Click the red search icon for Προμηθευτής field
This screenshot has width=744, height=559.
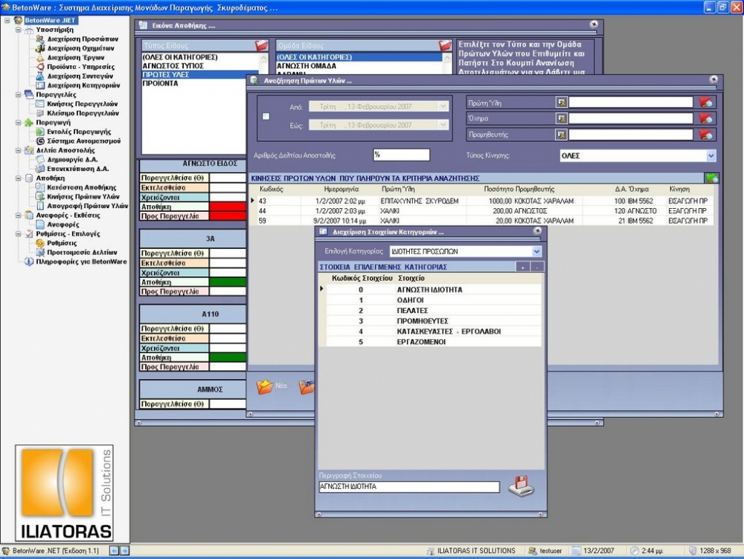tap(705, 135)
